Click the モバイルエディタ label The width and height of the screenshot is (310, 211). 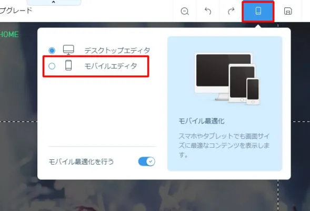[x=111, y=66]
